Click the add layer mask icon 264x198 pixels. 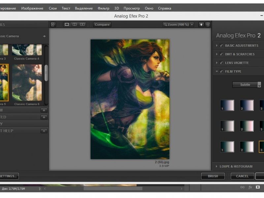click(x=258, y=187)
